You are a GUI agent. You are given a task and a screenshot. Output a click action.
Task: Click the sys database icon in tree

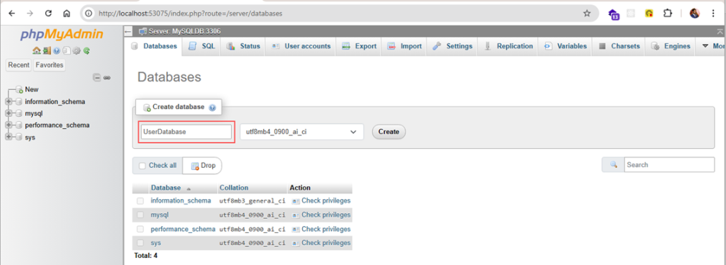pyautogui.click(x=18, y=137)
